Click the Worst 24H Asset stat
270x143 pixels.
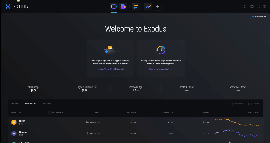238,89
